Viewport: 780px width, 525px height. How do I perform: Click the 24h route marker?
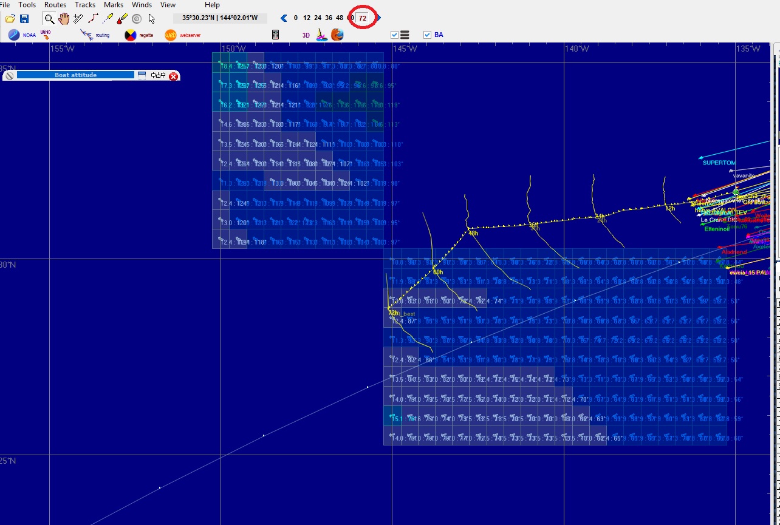click(600, 216)
